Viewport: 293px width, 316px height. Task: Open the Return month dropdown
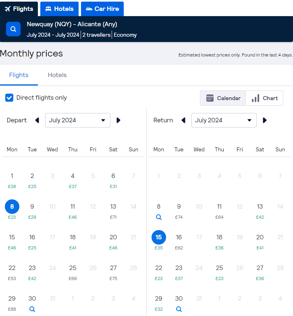click(224, 120)
